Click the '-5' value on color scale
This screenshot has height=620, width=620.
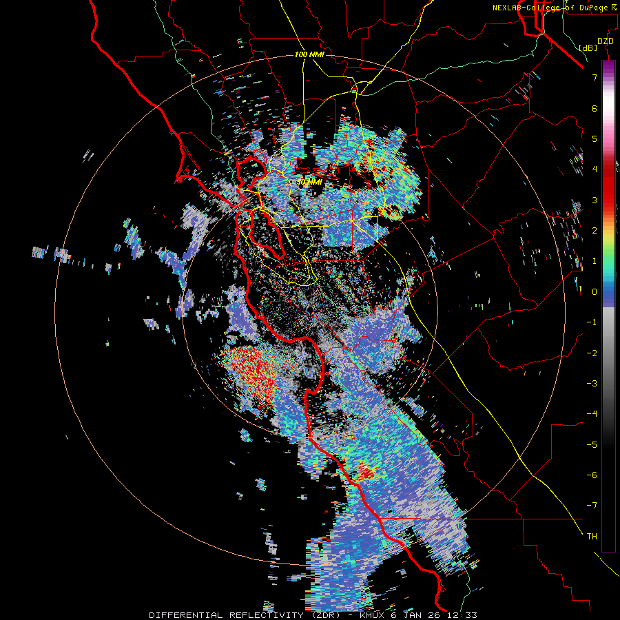pyautogui.click(x=592, y=445)
